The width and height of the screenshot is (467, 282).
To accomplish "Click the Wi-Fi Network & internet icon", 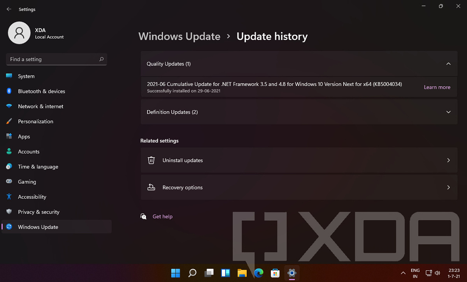I will point(9,106).
